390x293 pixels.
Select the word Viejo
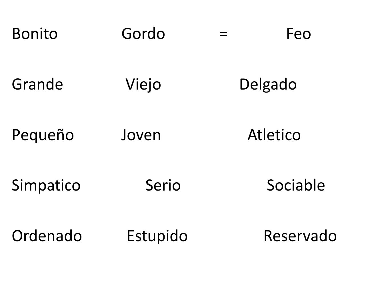click(x=143, y=85)
